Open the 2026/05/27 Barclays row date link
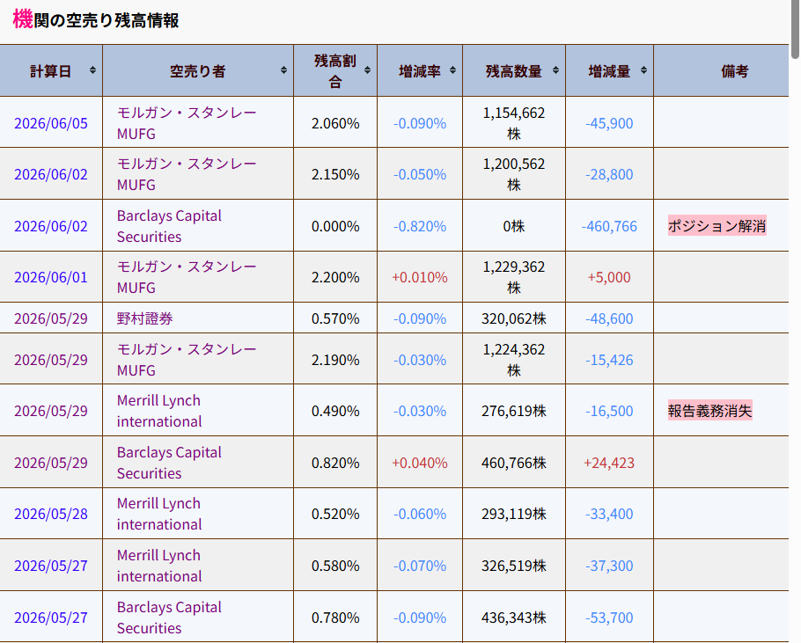 click(x=51, y=617)
